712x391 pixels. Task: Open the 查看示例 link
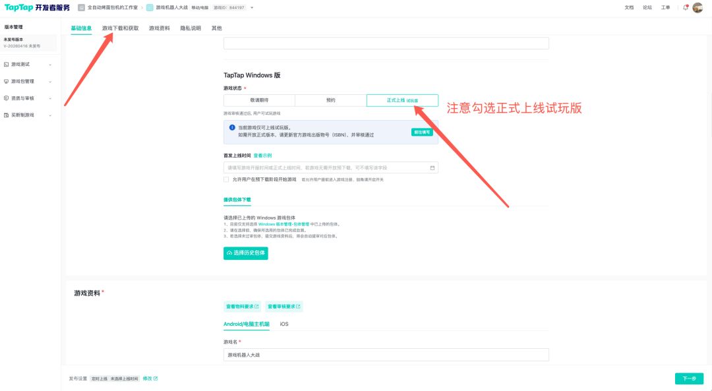[262, 156]
